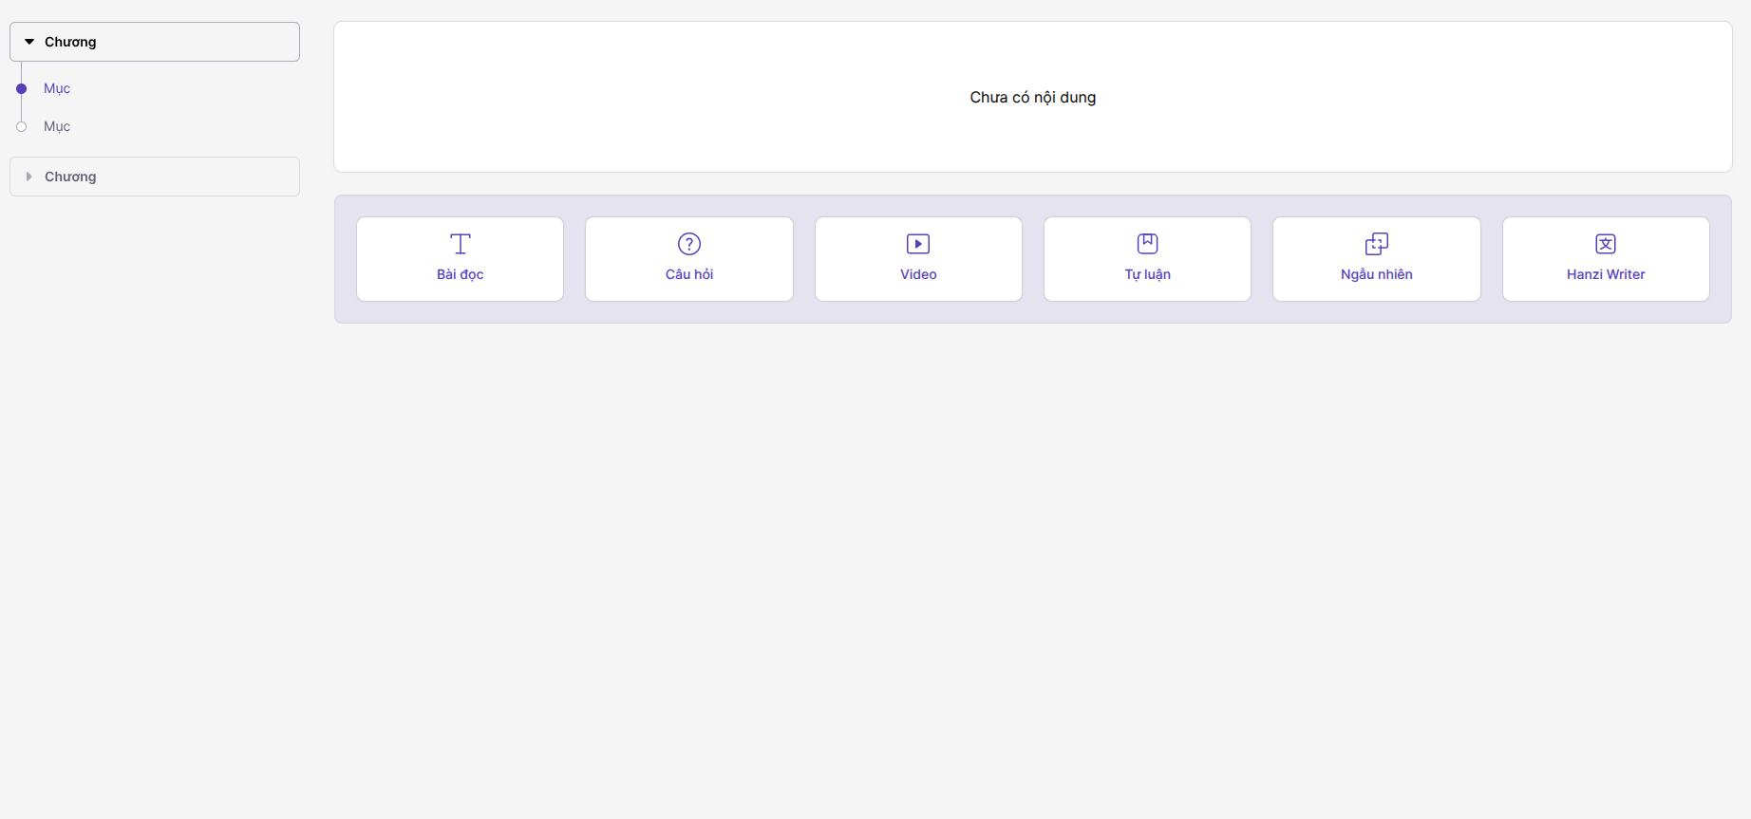Add a Câu hỏi question block
This screenshot has width=1751, height=819.
[689, 259]
